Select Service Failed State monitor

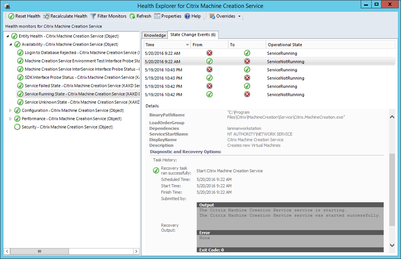pyautogui.click(x=82, y=86)
